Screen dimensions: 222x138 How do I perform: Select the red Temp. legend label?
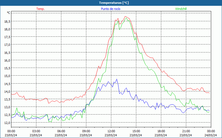(41, 9)
